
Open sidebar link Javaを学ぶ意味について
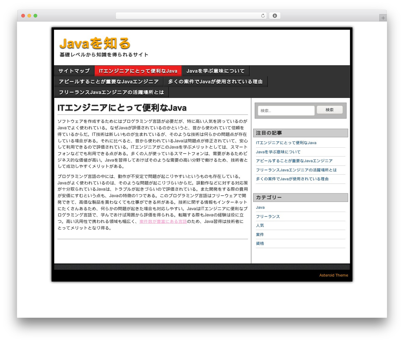tap(278, 152)
